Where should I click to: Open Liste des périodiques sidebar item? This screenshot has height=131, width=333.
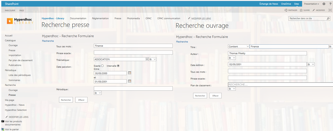click(20, 75)
